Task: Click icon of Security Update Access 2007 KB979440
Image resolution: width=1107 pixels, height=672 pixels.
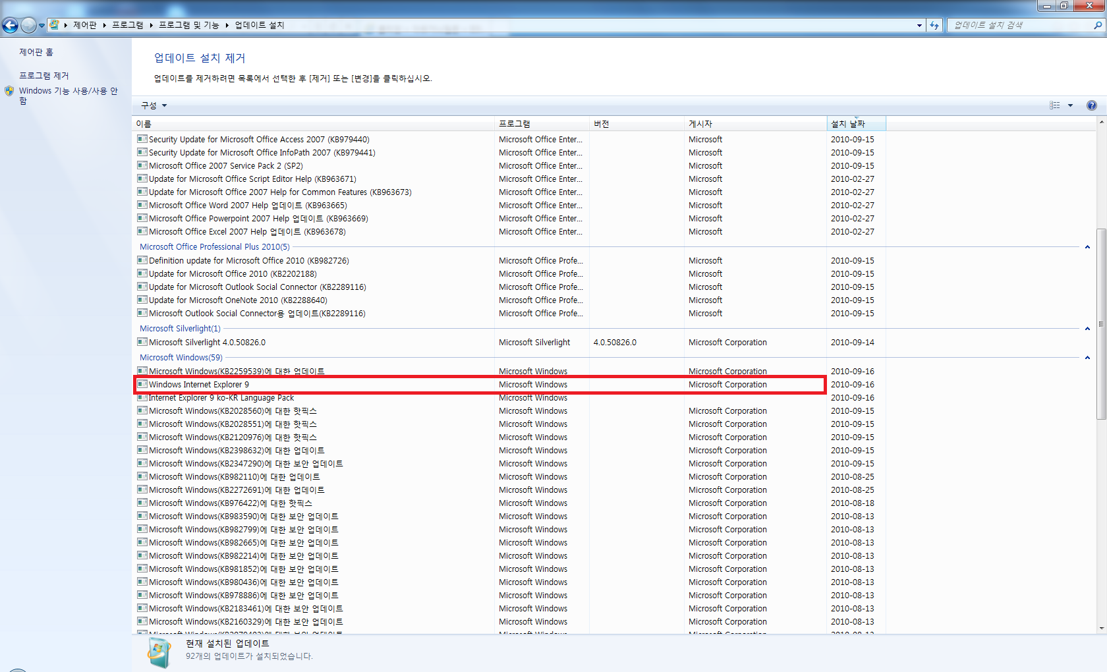Action: [x=142, y=139]
